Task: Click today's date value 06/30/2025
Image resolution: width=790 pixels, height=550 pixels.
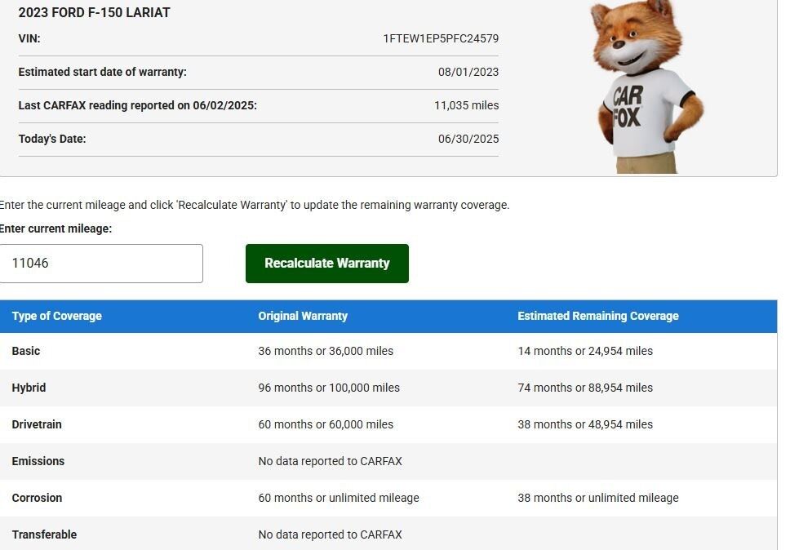Action: click(x=468, y=139)
